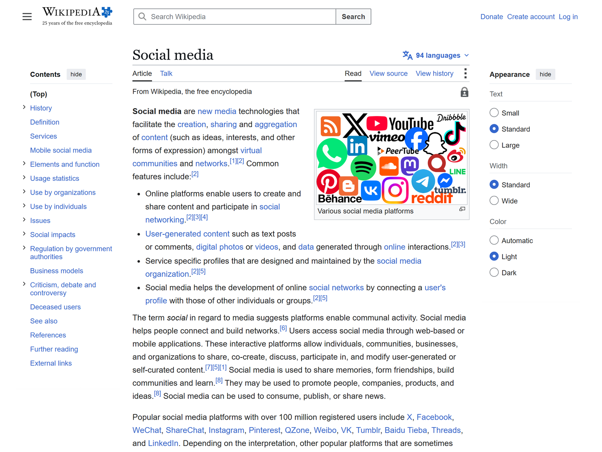Expand Issues section in contents
The width and height of the screenshot is (602, 452).
tap(24, 220)
